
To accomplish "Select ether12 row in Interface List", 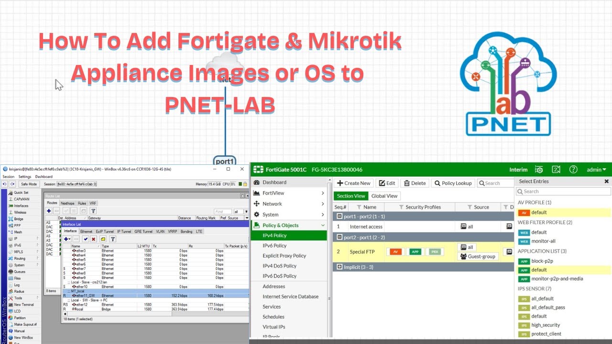I will 155,305.
